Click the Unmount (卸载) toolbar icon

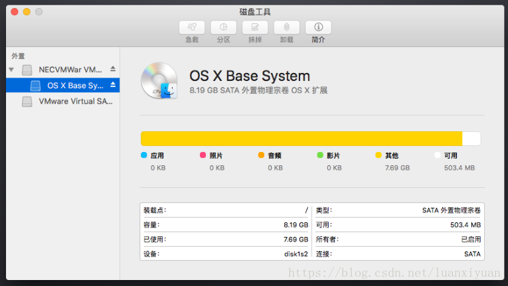(x=287, y=27)
